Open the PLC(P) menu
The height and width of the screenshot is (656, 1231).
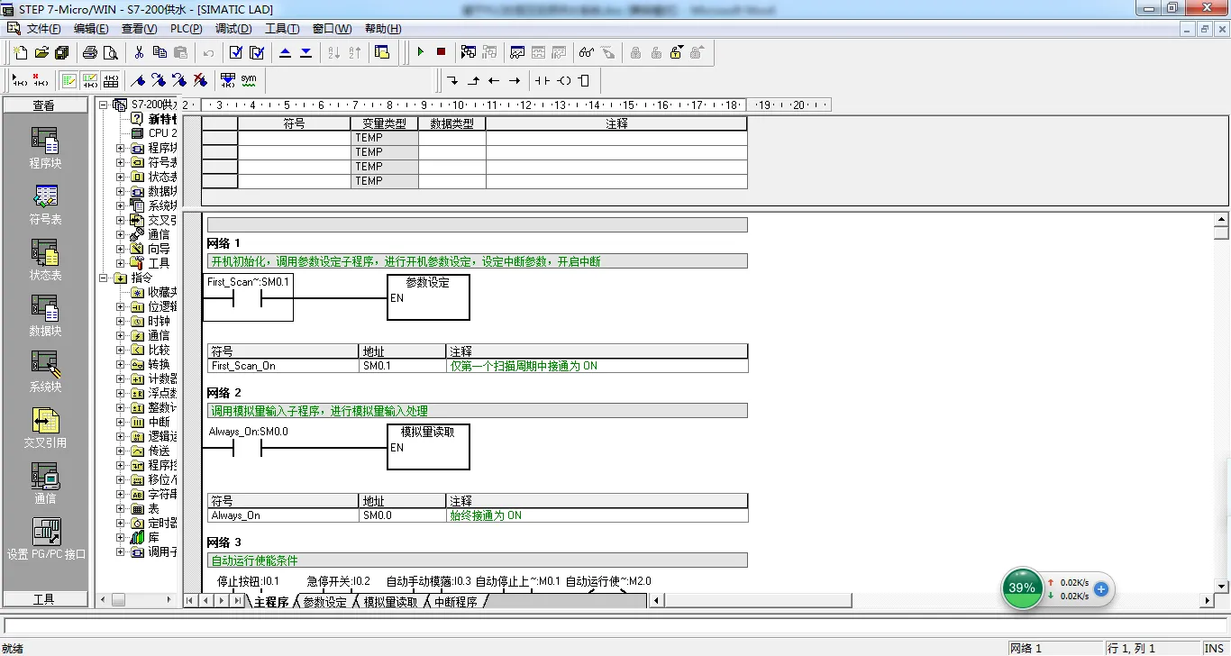[186, 29]
